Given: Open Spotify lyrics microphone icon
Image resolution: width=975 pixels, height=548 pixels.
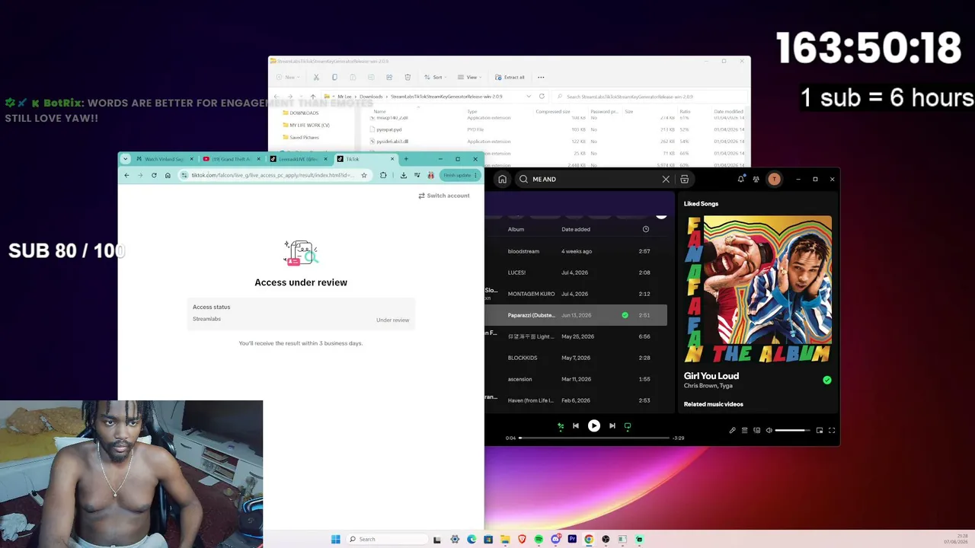Looking at the screenshot, I should [x=732, y=430].
